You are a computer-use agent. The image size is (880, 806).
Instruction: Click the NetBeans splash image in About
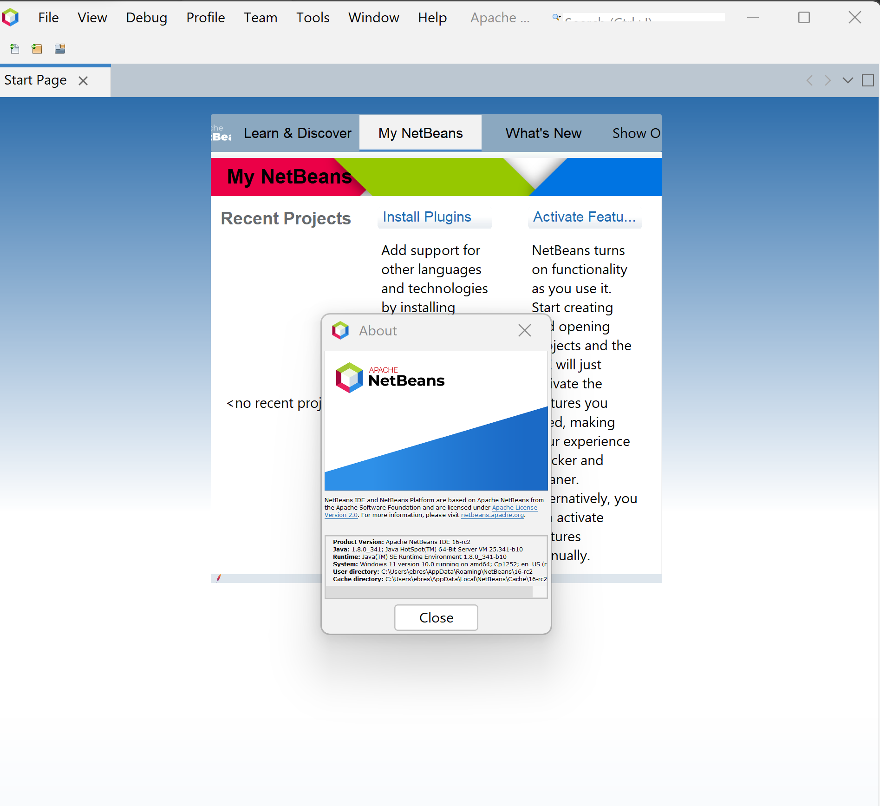click(436, 420)
